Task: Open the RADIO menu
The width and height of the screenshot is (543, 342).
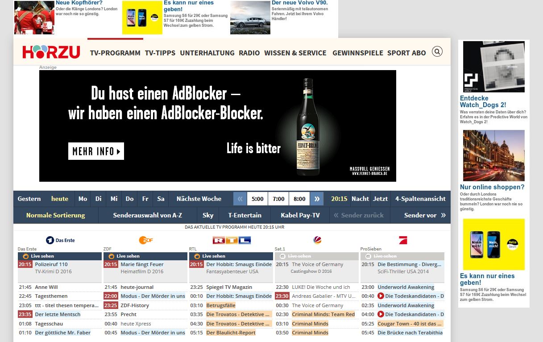Action: (x=249, y=53)
